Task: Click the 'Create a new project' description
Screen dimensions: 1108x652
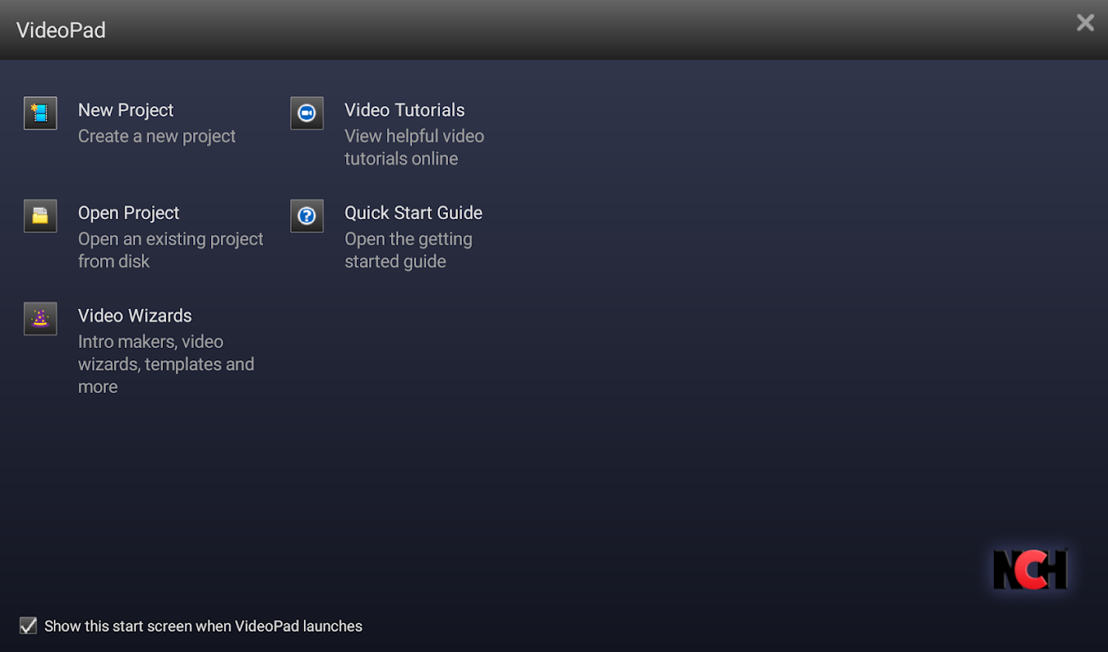Action: point(157,136)
